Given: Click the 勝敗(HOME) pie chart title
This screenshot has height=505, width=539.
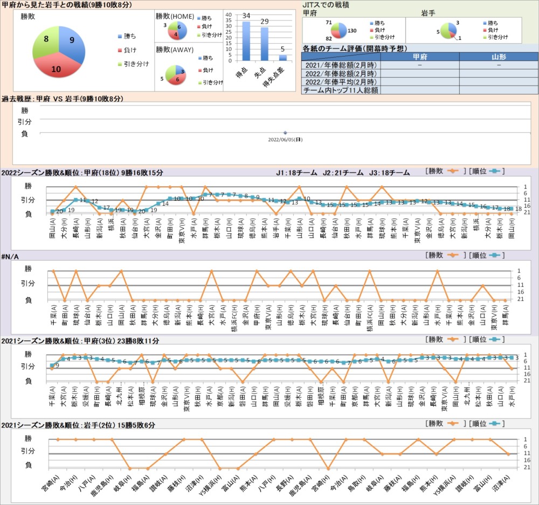Looking at the screenshot, I should click(x=175, y=16).
